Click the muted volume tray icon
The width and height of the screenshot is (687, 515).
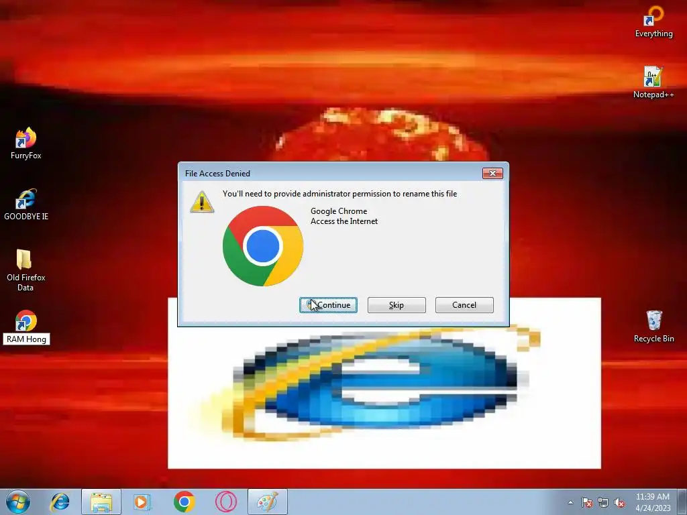tap(619, 503)
